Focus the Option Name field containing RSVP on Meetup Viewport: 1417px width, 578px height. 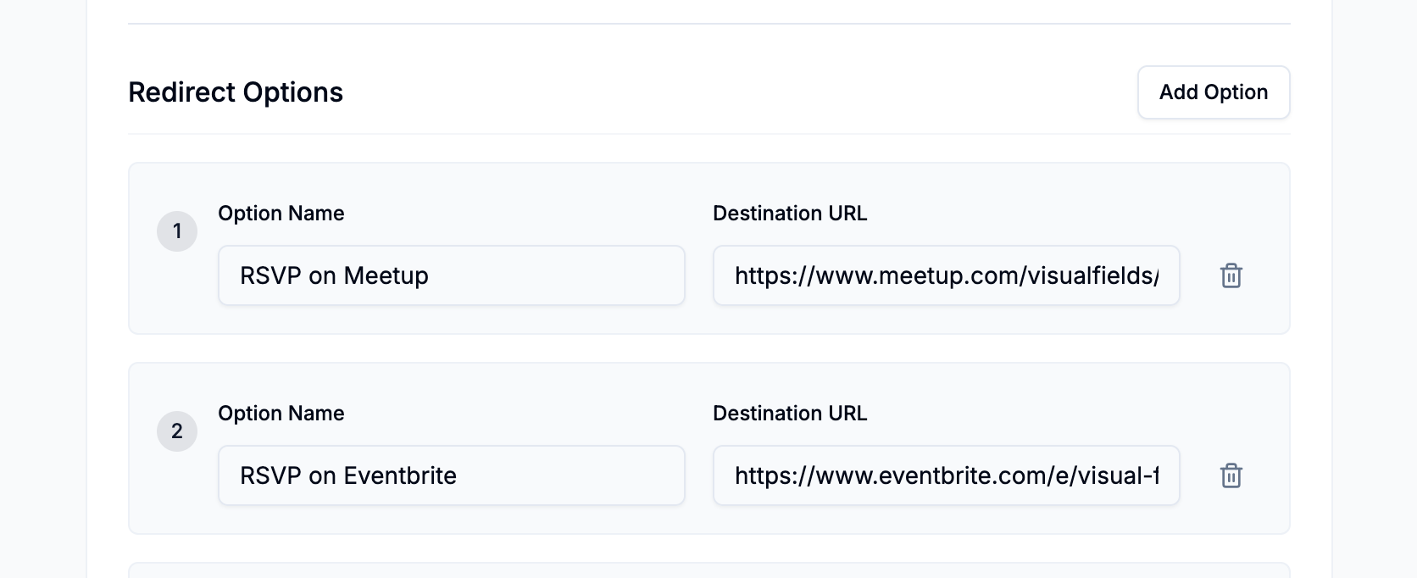click(452, 275)
